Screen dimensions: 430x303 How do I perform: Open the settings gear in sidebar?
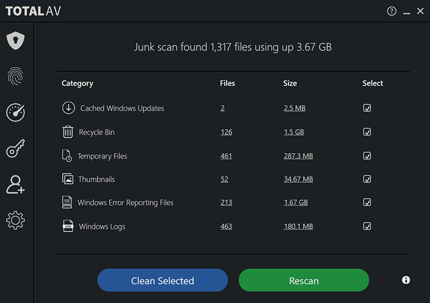(16, 220)
